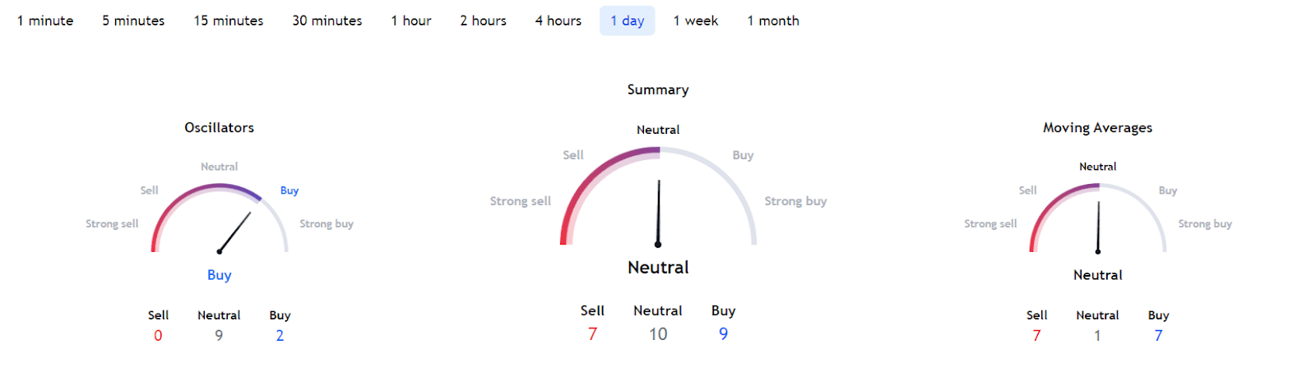This screenshot has height=367, width=1316.
Task: Select the 4 hours interval
Action: point(558,21)
